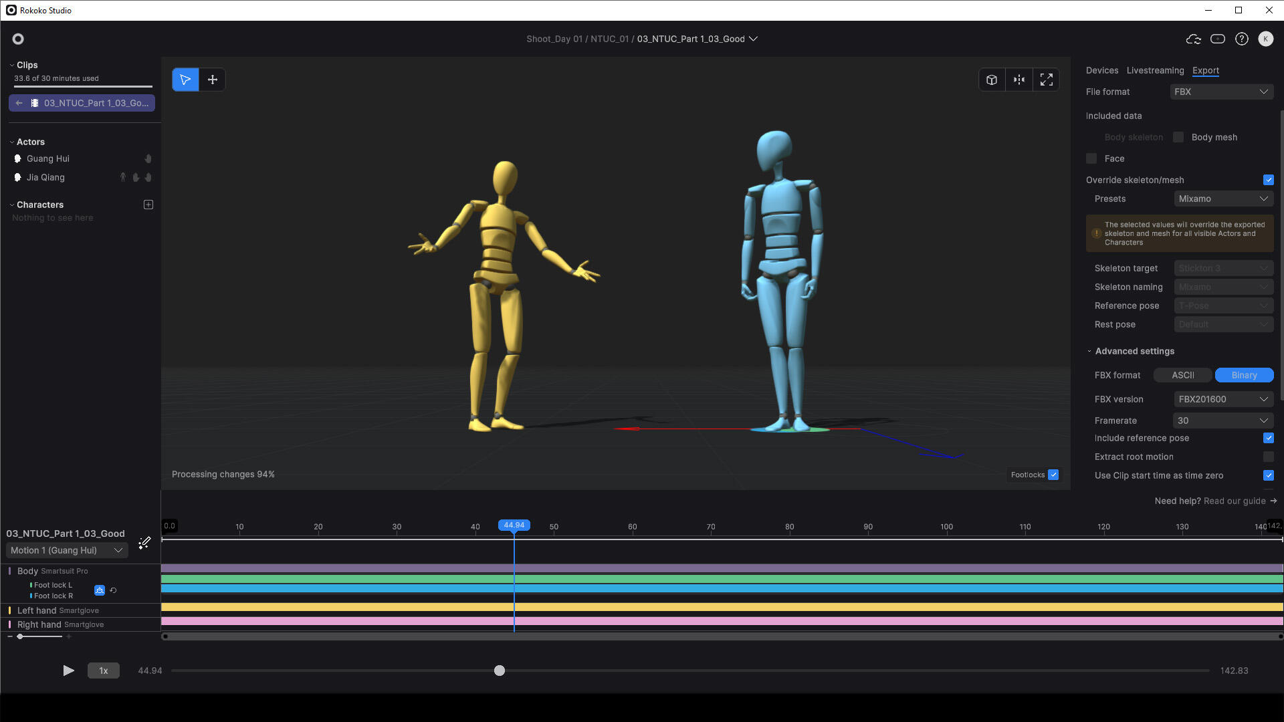The height and width of the screenshot is (722, 1284).
Task: Enable Extract root motion checkbox
Action: click(1268, 457)
